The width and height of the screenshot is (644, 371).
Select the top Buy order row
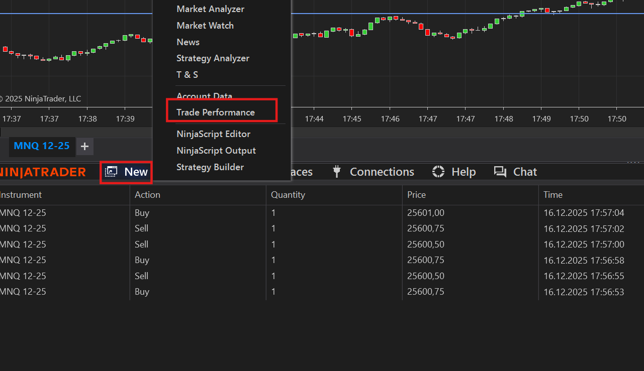pos(201,212)
